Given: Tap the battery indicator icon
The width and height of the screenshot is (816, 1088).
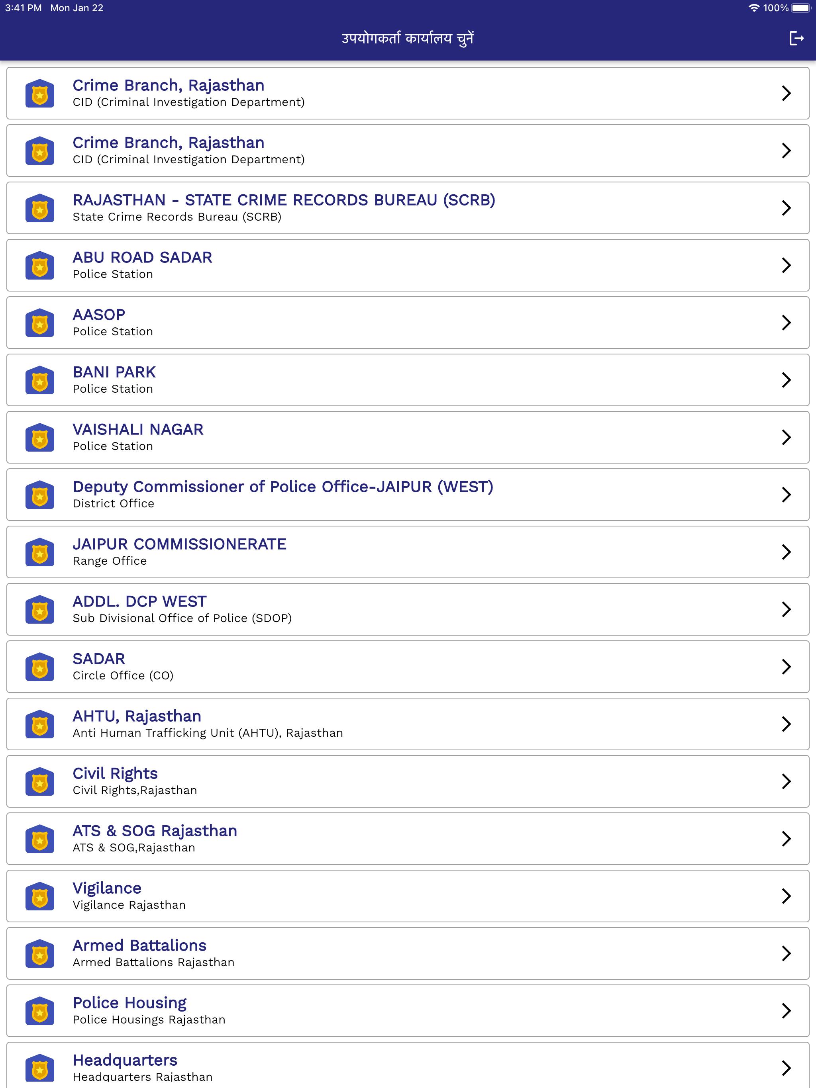Looking at the screenshot, I should 801,8.
